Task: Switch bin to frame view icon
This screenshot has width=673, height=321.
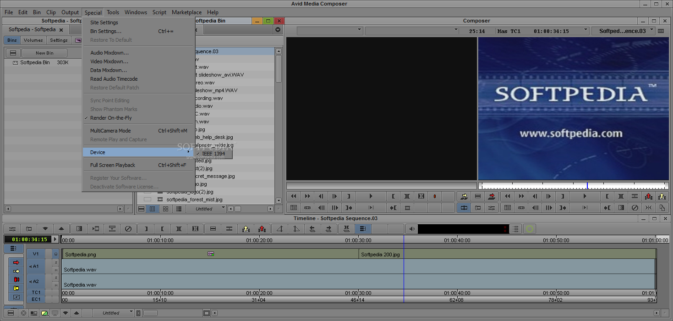Action: click(x=165, y=209)
